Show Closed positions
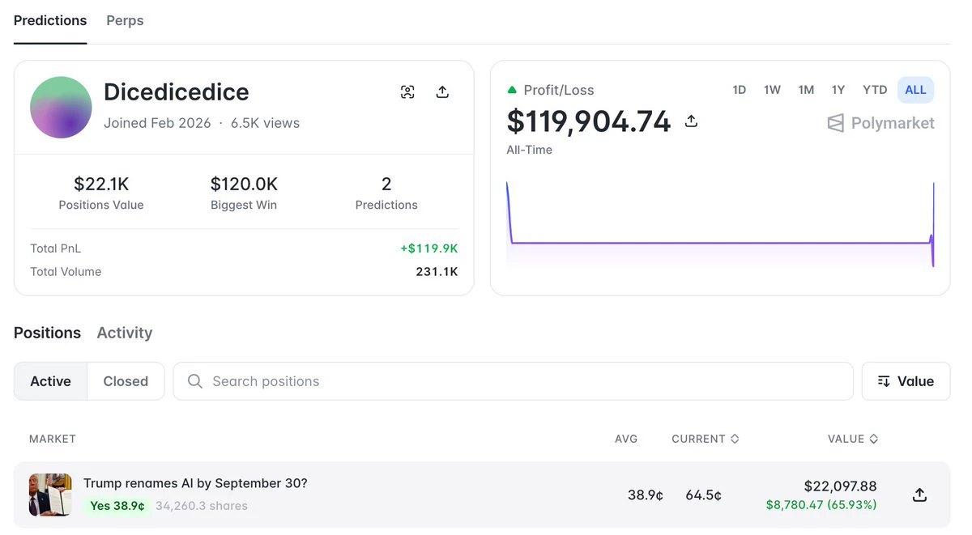972x535 pixels. [x=126, y=381]
